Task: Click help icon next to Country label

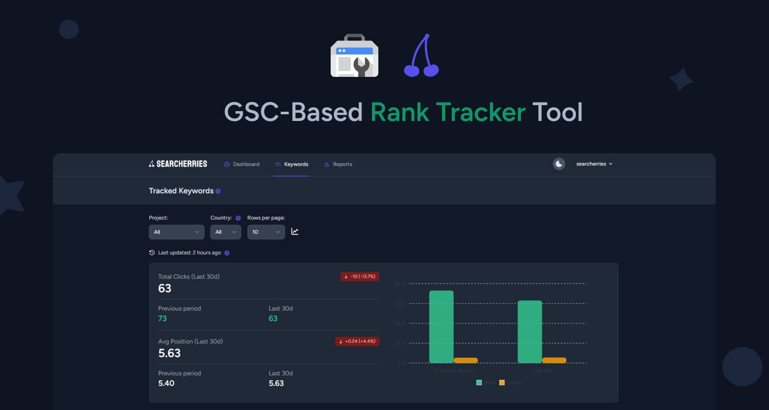Action: point(238,218)
